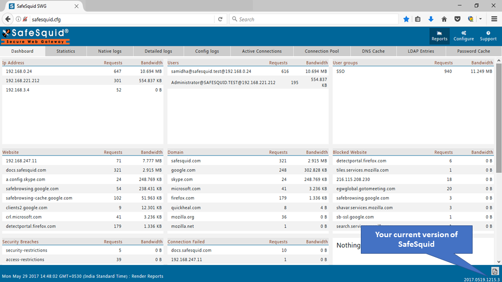Select IP address 192.168.0.24 row

pyautogui.click(x=83, y=71)
